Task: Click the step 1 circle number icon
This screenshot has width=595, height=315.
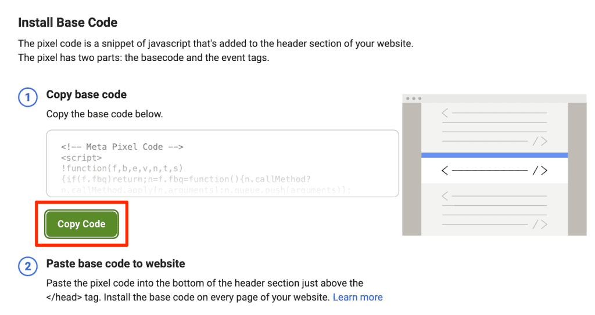Action: (x=28, y=97)
